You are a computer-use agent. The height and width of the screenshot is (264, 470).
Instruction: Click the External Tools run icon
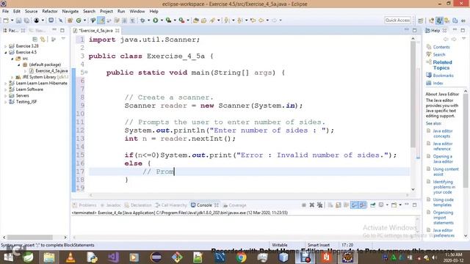(x=181, y=21)
